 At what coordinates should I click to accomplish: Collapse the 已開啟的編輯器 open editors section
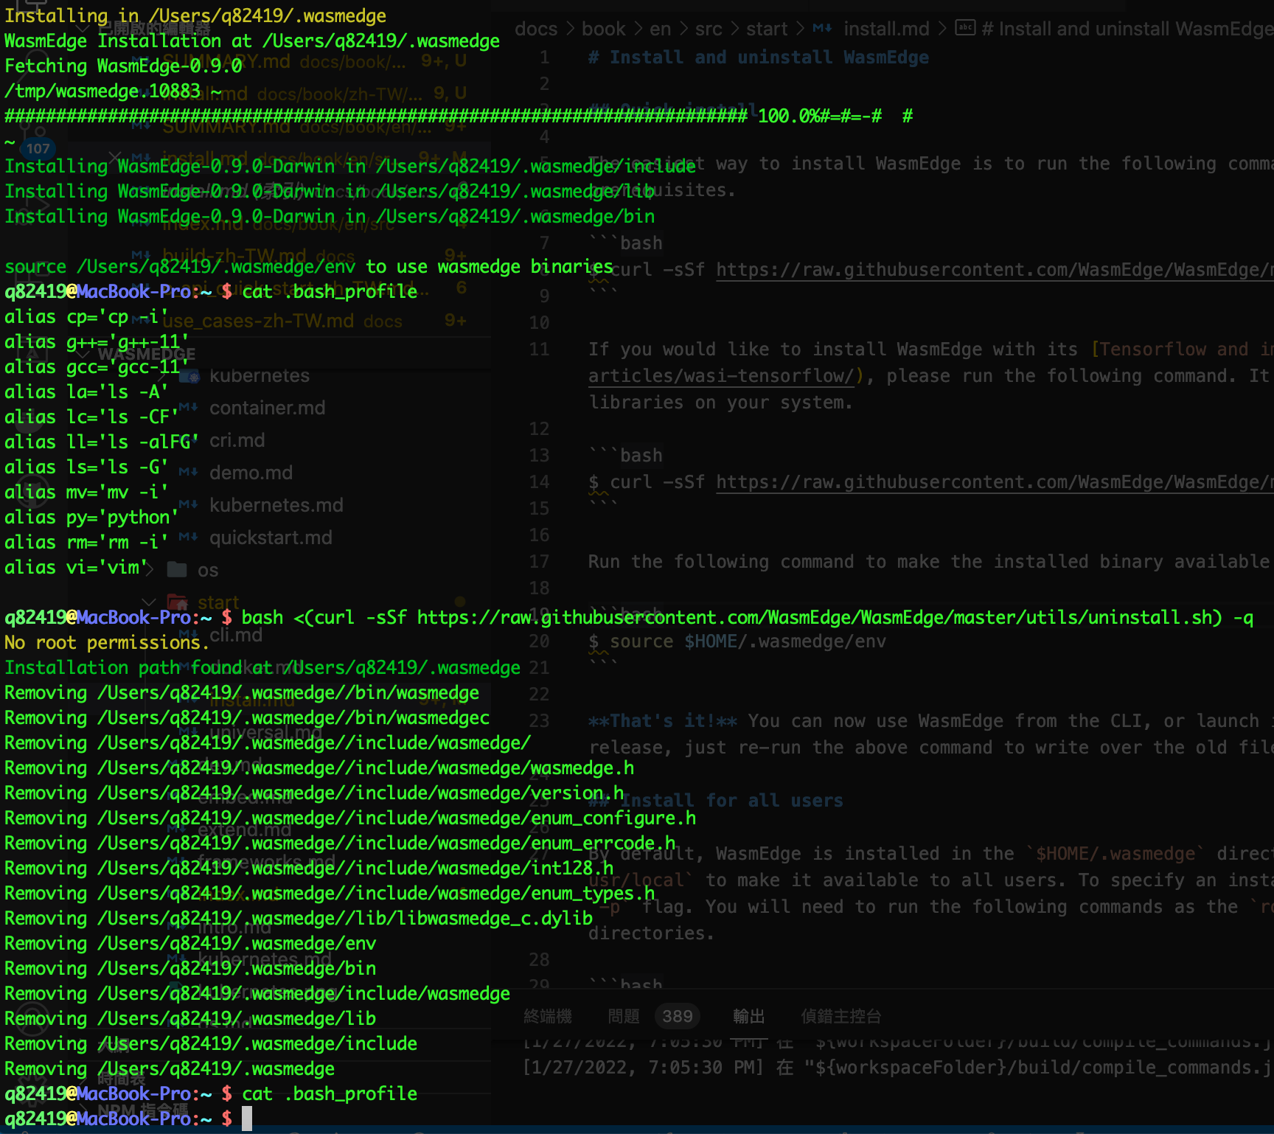tap(83, 27)
